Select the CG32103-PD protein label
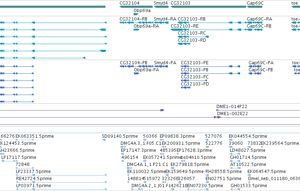This screenshot has width=300, height=191. 195,84
